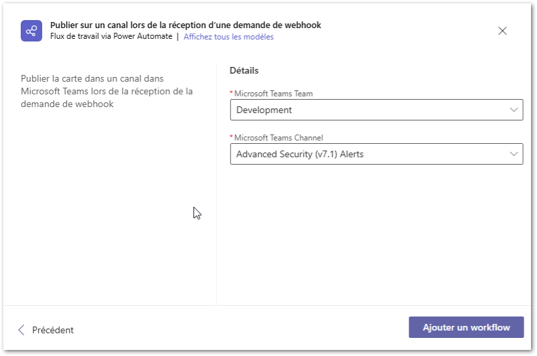Click 'Advanced Security (v7.1) Alerts' channel value

tap(300, 154)
